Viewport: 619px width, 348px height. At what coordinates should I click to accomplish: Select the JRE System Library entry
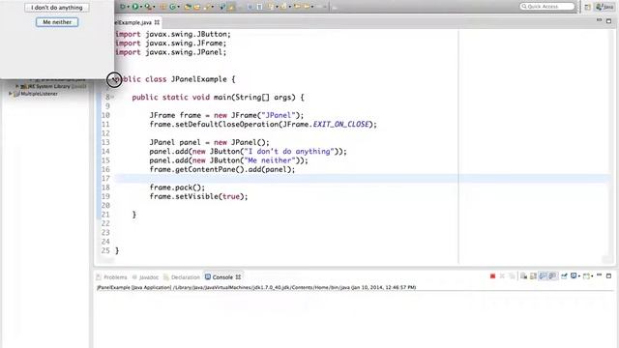tap(53, 86)
